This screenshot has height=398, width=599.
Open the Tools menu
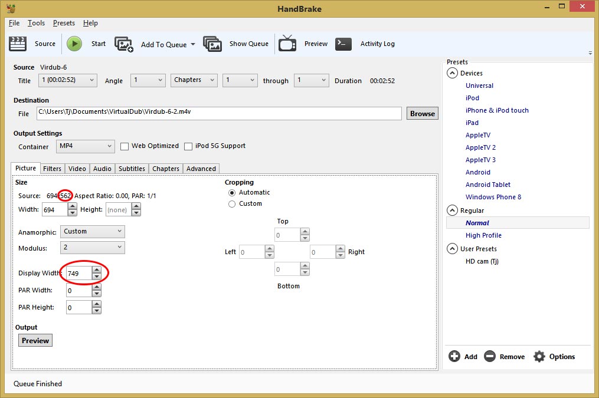click(x=36, y=23)
